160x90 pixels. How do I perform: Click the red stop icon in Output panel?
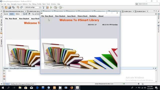click(4, 76)
